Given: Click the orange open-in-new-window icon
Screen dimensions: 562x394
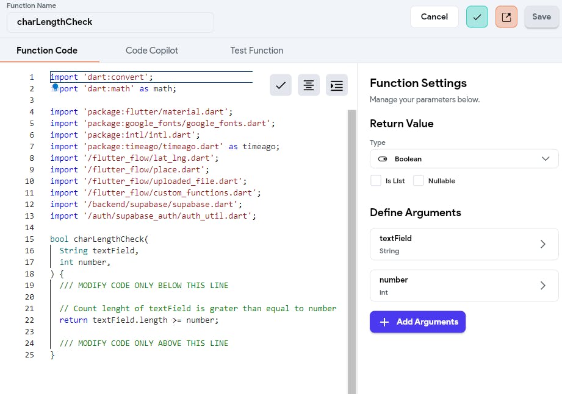Looking at the screenshot, I should 506,17.
